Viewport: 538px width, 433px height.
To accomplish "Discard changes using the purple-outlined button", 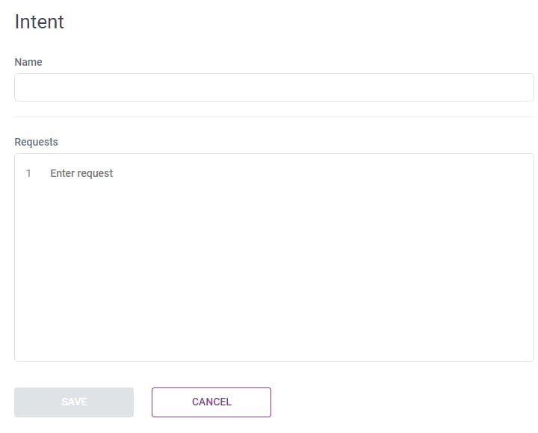I will pos(211,402).
